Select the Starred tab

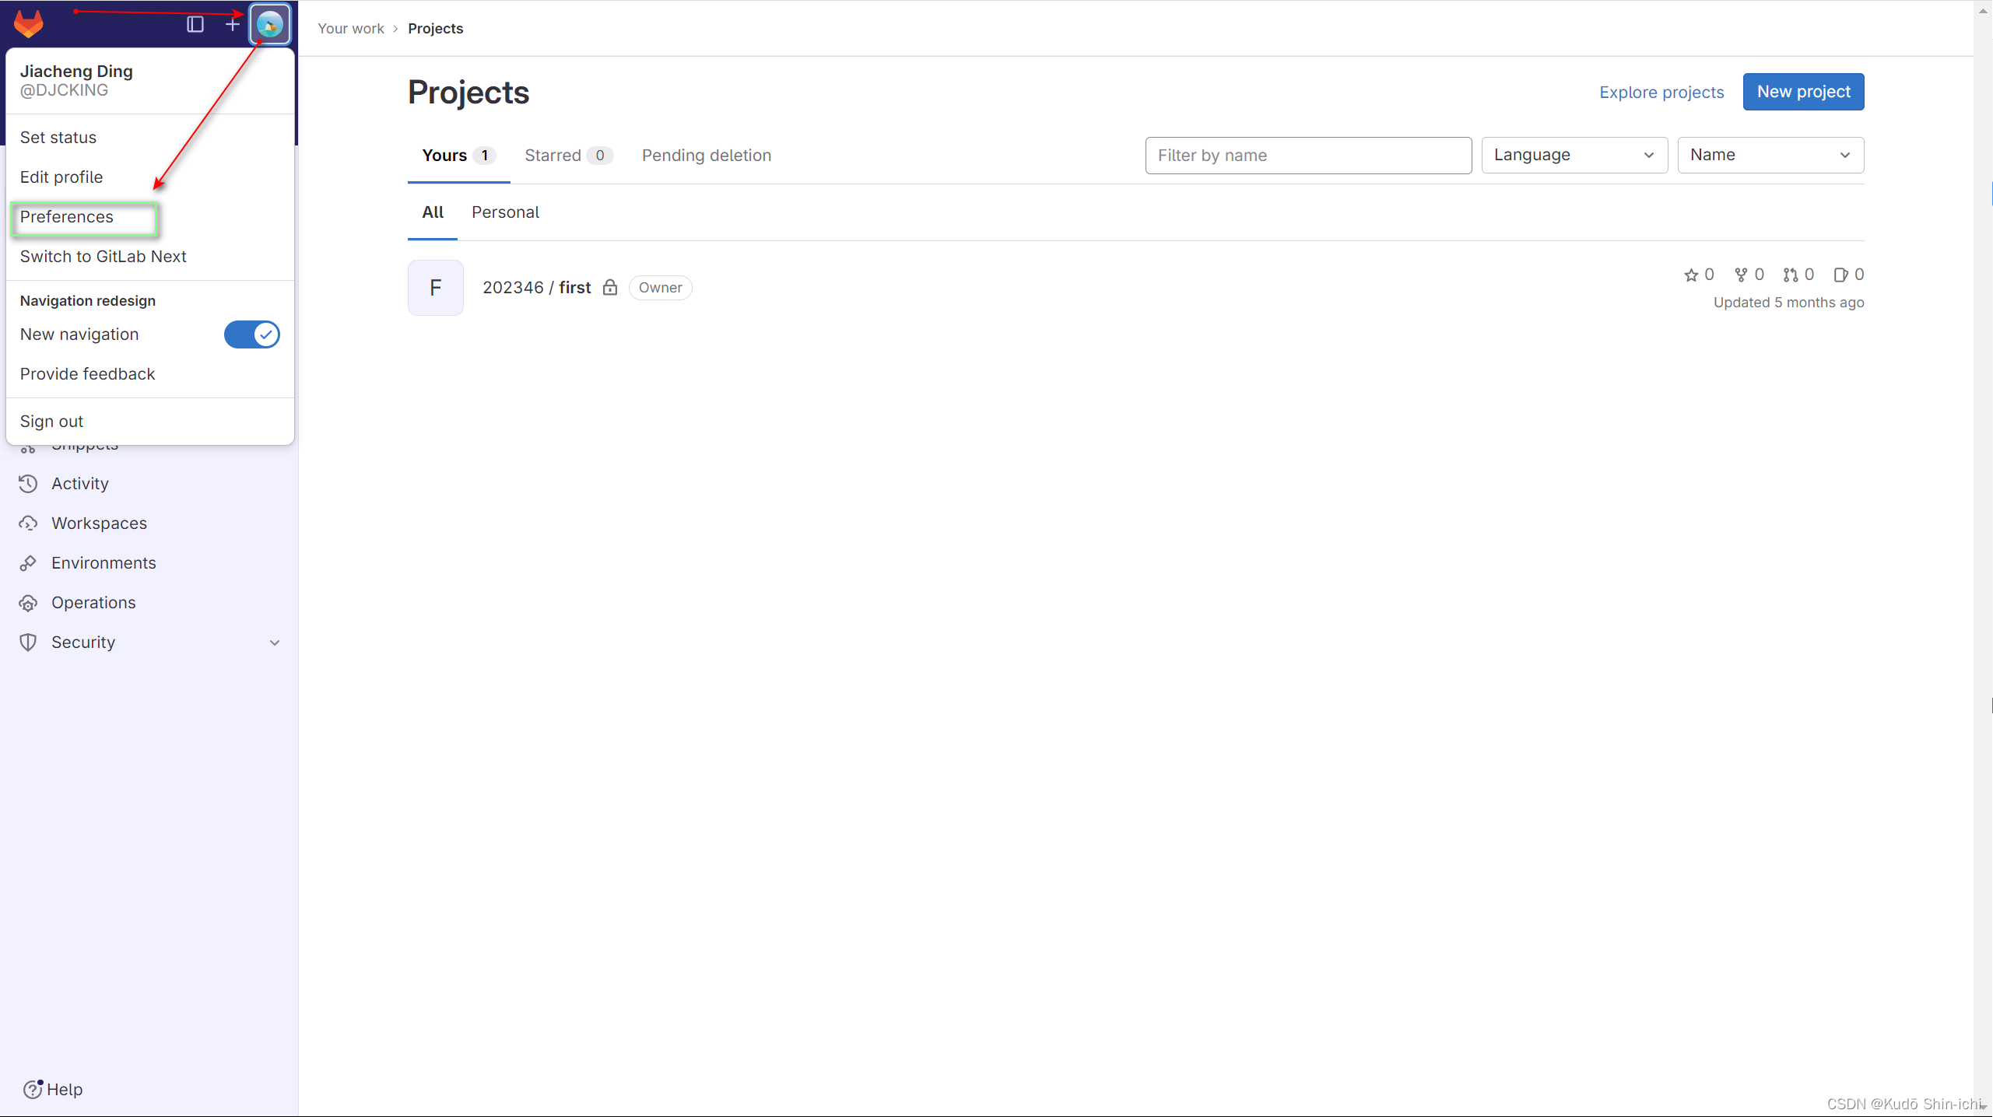567,155
